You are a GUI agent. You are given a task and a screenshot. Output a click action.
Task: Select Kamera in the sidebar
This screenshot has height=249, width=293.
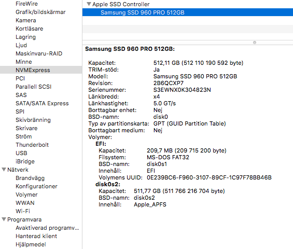point(26,20)
